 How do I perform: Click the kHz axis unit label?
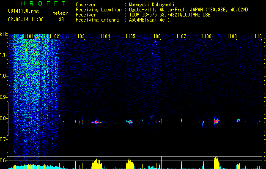[4, 34]
